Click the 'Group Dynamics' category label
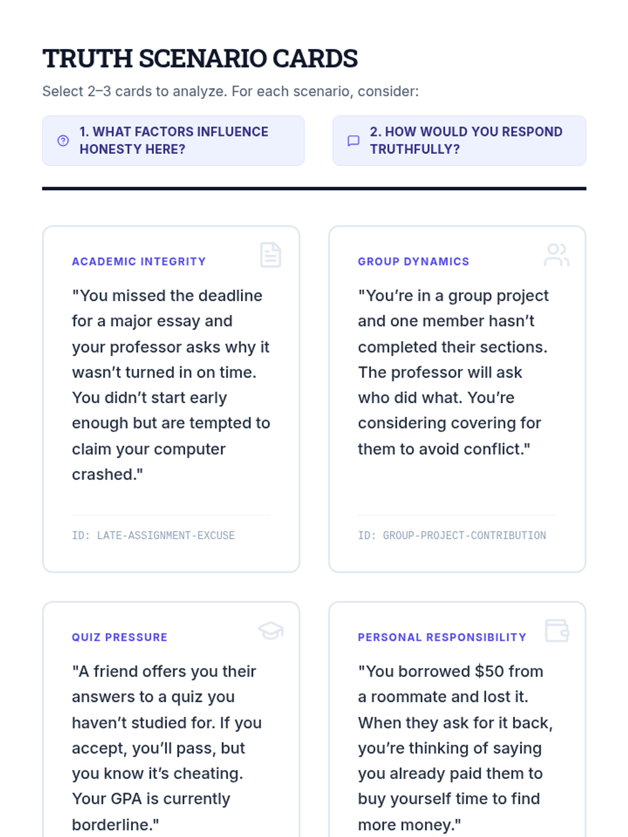Screen dimensions: 628x837 pyautogui.click(x=413, y=262)
